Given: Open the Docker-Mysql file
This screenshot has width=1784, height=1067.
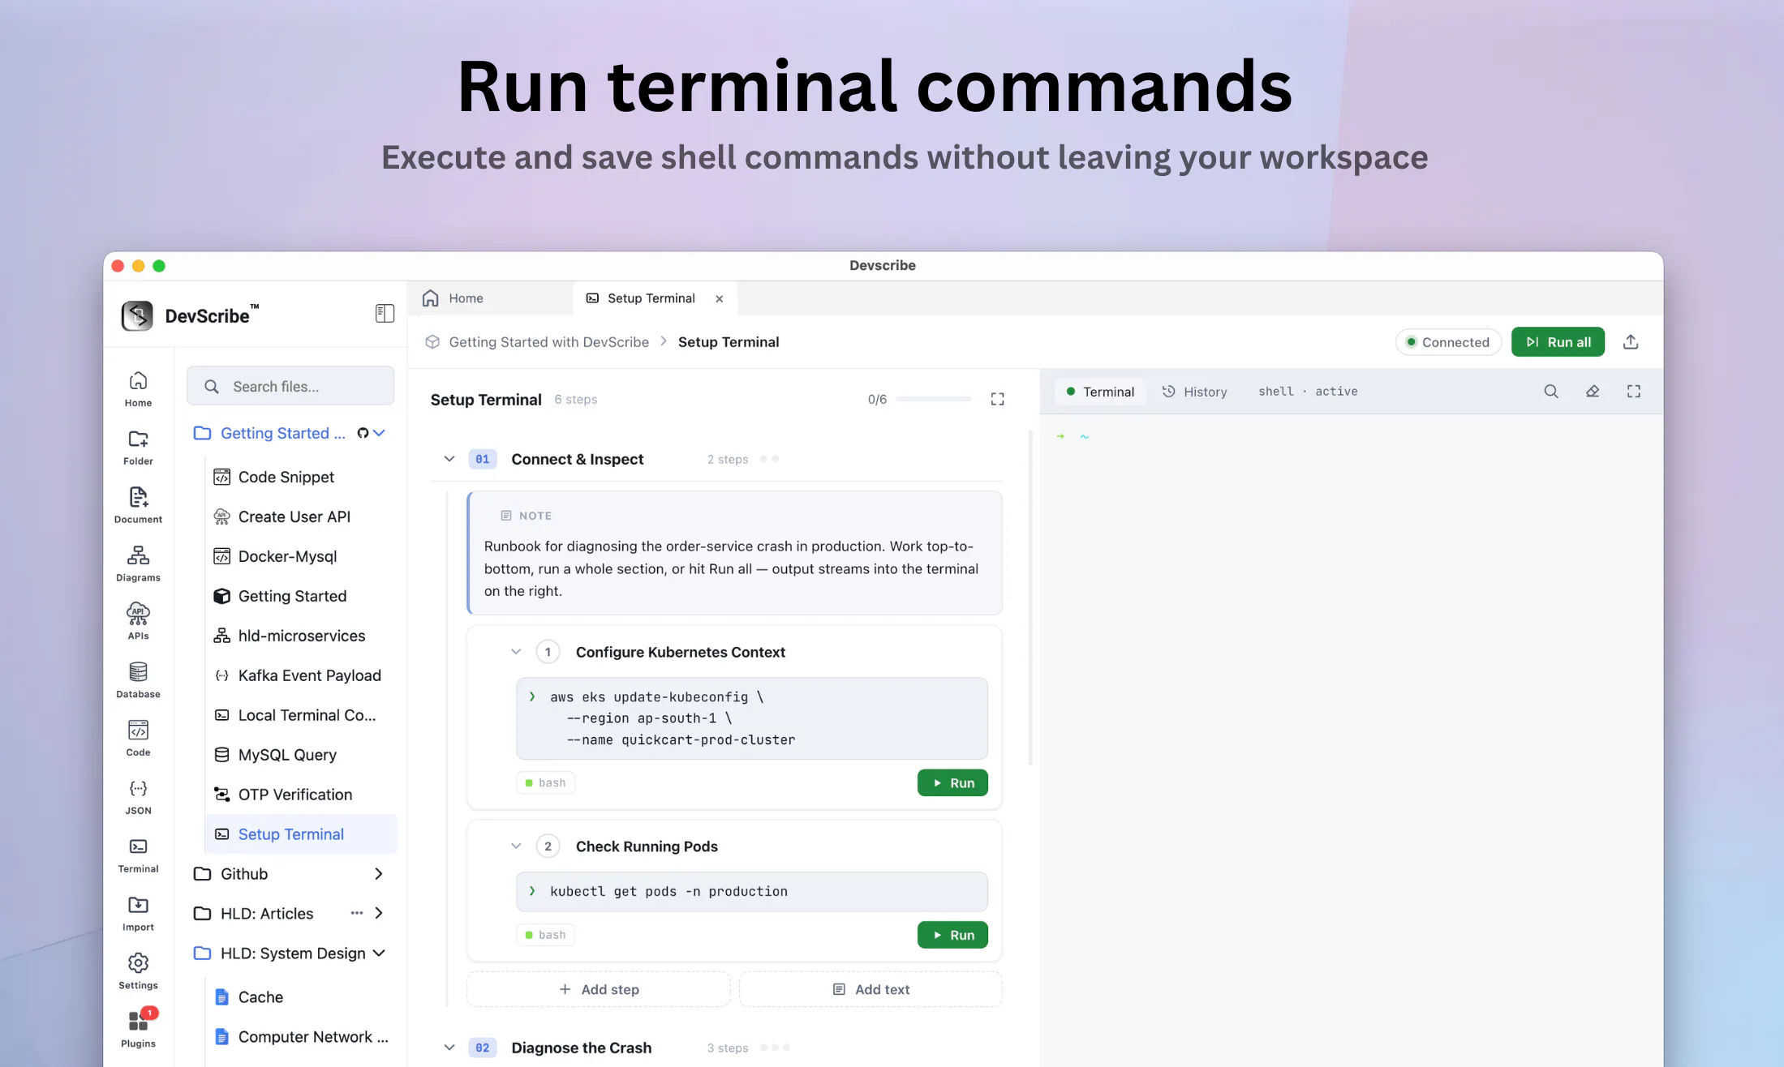Looking at the screenshot, I should 301,556.
